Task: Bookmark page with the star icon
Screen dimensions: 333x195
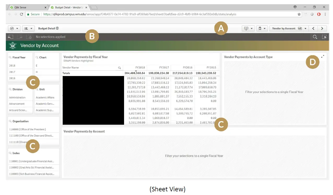Action: (x=299, y=14)
